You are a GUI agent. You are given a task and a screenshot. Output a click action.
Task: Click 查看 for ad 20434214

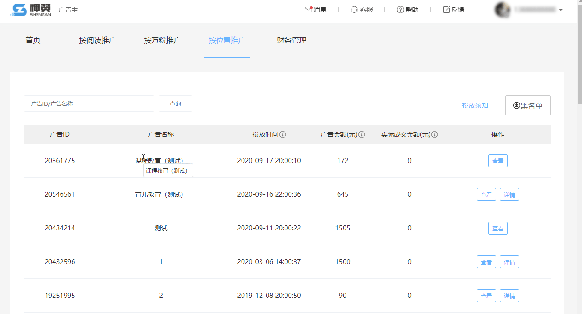click(497, 229)
